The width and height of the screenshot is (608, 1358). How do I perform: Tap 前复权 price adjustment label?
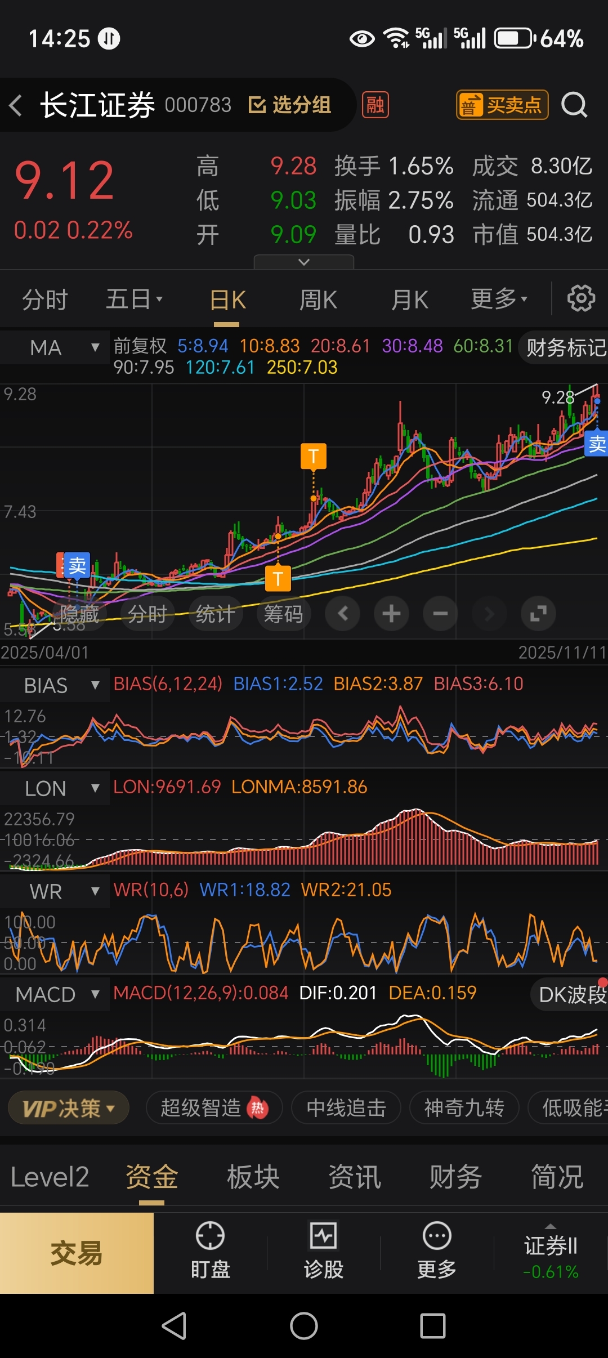pyautogui.click(x=140, y=346)
